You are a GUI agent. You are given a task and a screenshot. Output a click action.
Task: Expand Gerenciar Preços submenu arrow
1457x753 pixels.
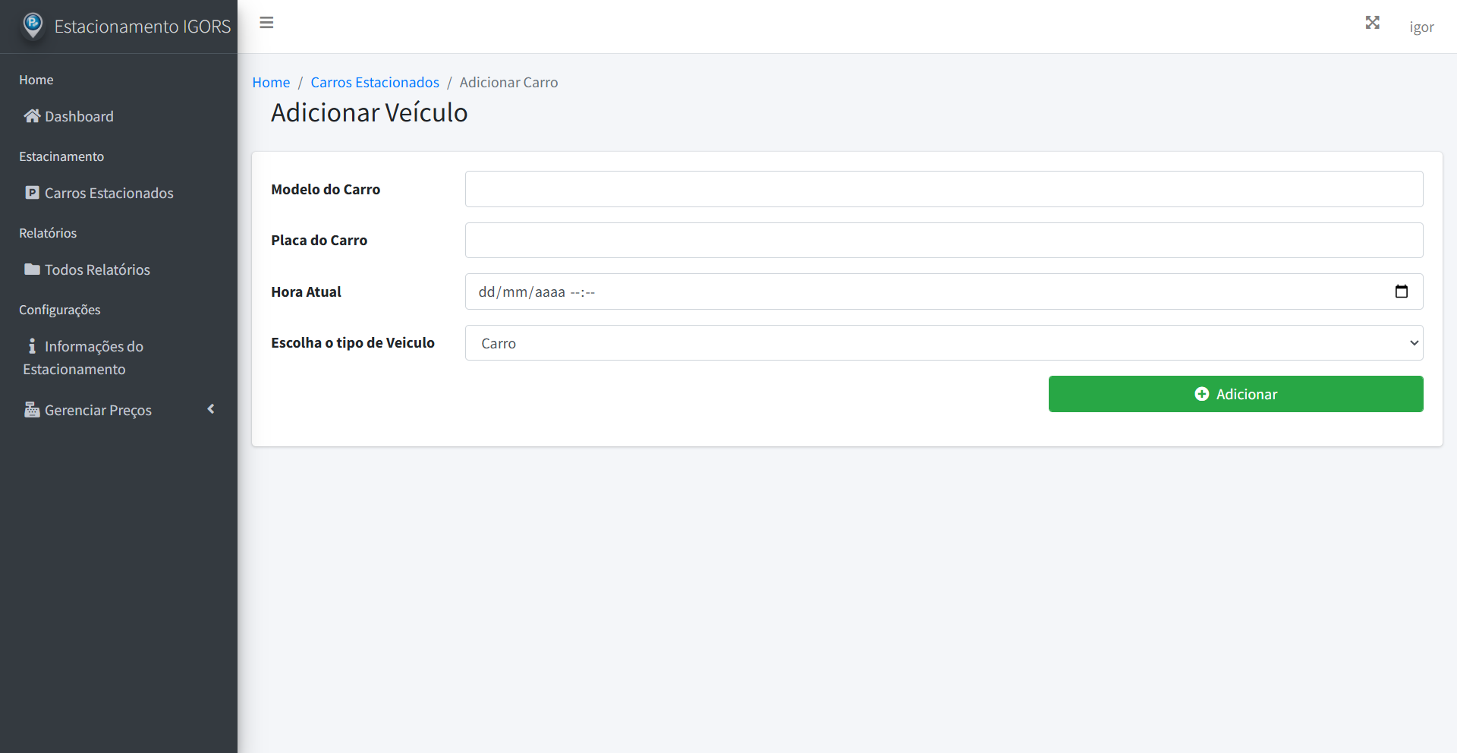click(x=211, y=409)
